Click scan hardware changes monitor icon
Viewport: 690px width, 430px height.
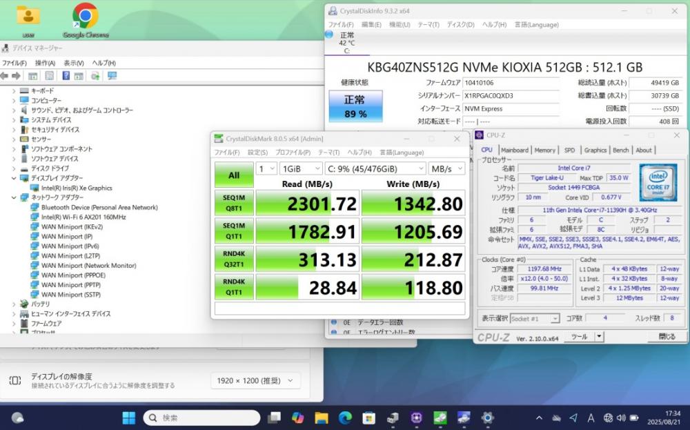tap(112, 76)
